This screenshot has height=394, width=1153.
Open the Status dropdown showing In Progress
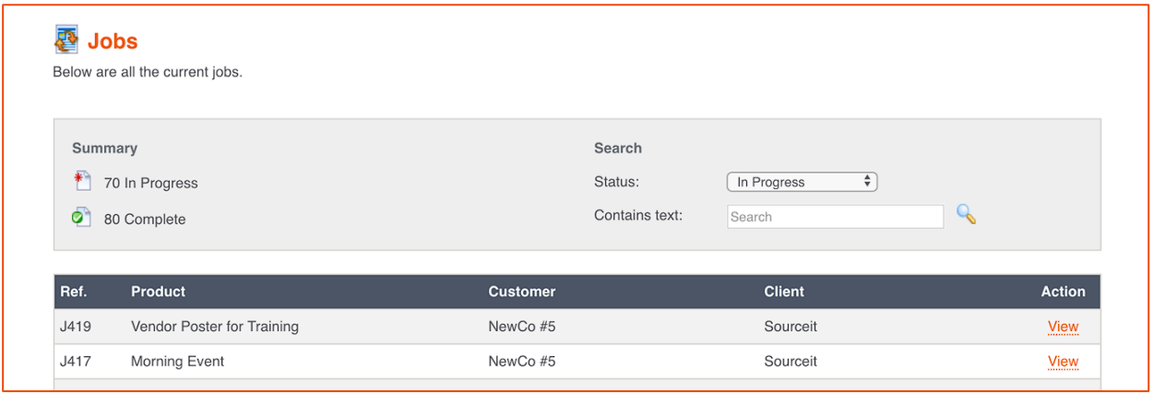tap(802, 182)
